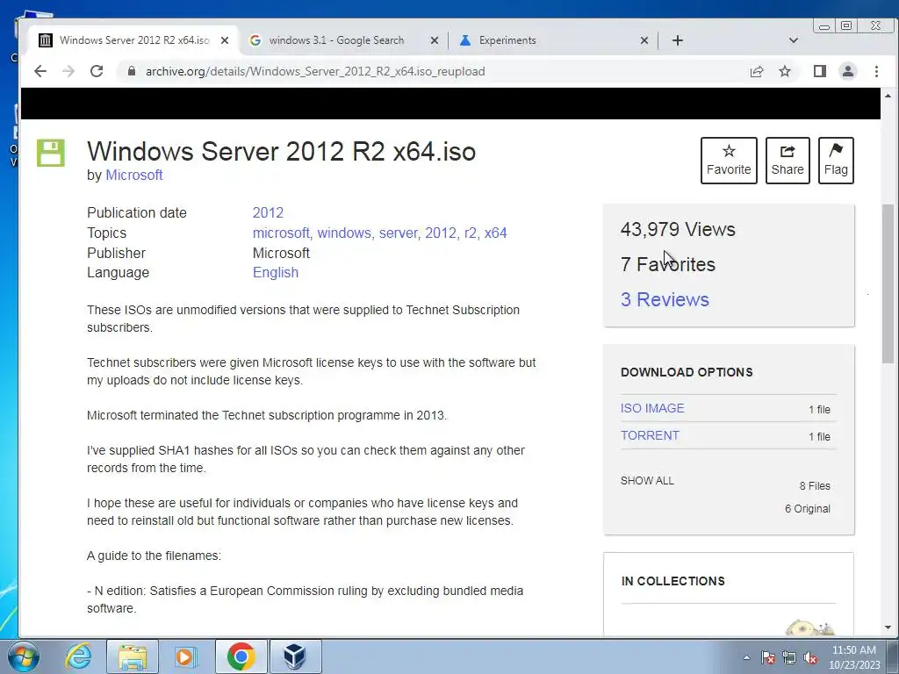
Task: Favorite this item on archive.org
Action: click(729, 161)
